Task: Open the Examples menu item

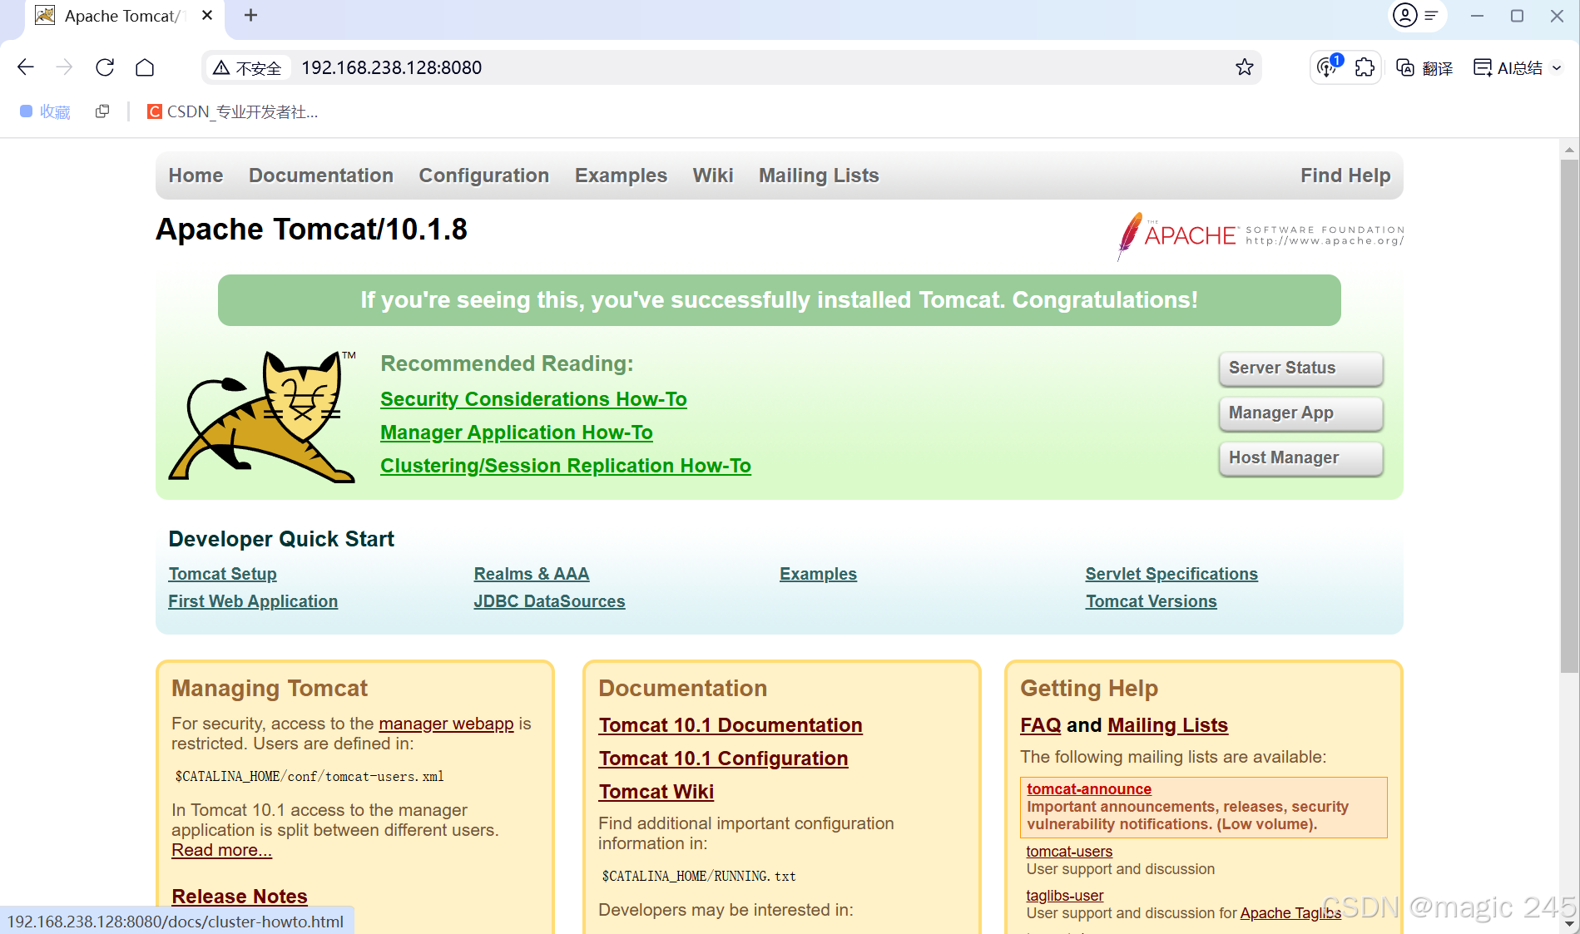Action: click(x=622, y=175)
